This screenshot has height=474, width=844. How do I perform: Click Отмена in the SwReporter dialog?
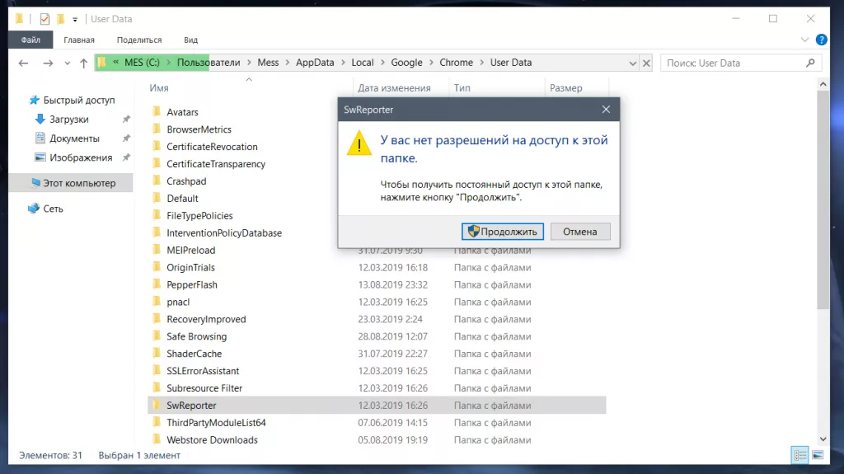[x=580, y=232]
